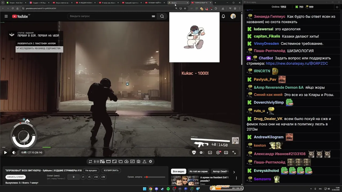Click the YouTube search magnifier button
Screen dimensions: 342x192
(x=162, y=16)
